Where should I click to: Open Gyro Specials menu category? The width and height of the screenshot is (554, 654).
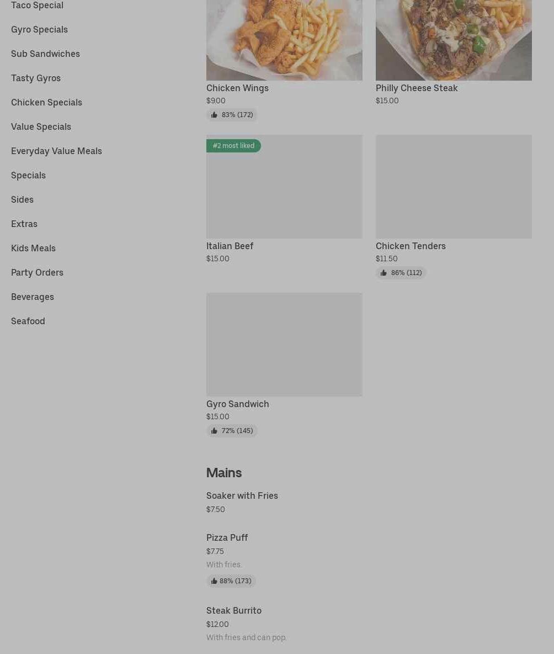(x=39, y=29)
